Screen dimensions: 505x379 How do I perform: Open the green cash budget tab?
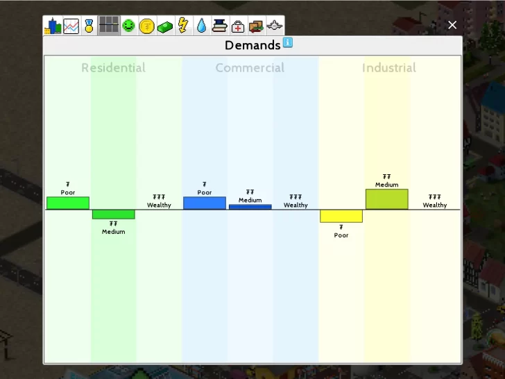click(165, 26)
